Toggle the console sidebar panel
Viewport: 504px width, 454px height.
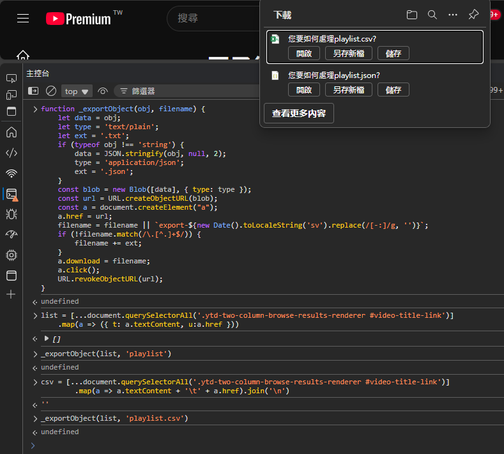(33, 91)
